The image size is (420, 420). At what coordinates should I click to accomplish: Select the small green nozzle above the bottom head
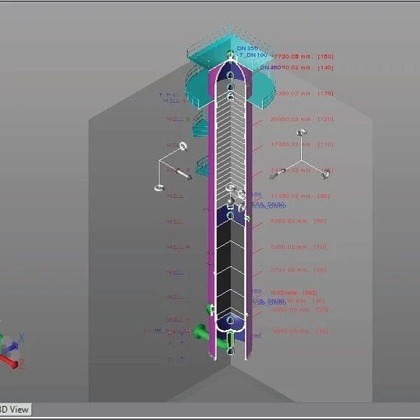pyautogui.click(x=210, y=309)
